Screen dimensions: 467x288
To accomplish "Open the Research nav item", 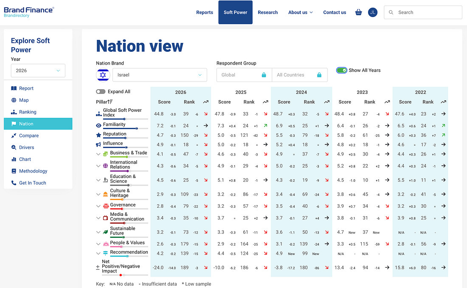I will 268,12.
